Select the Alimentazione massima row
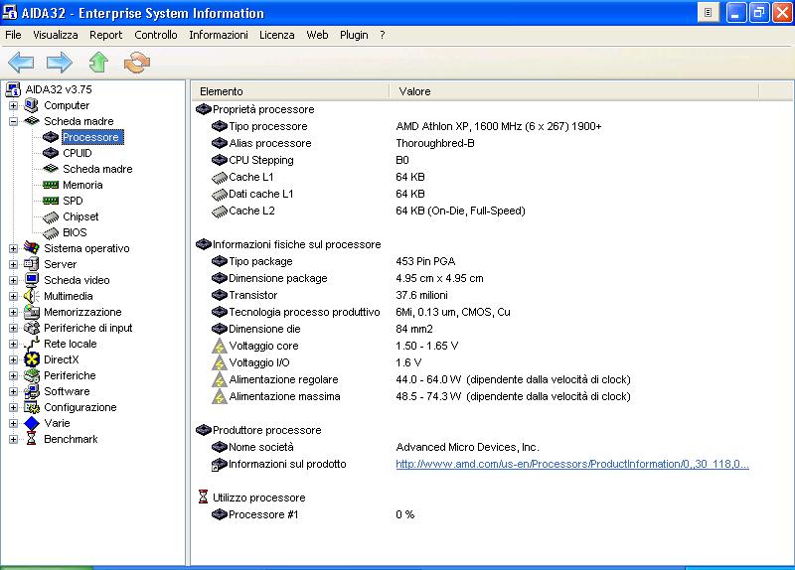This screenshot has width=795, height=570. (420, 397)
